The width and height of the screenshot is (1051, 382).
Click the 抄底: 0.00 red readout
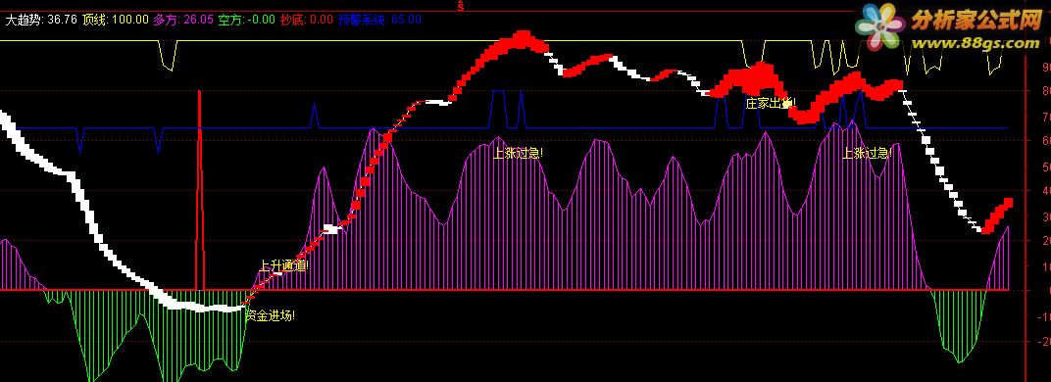(306, 20)
